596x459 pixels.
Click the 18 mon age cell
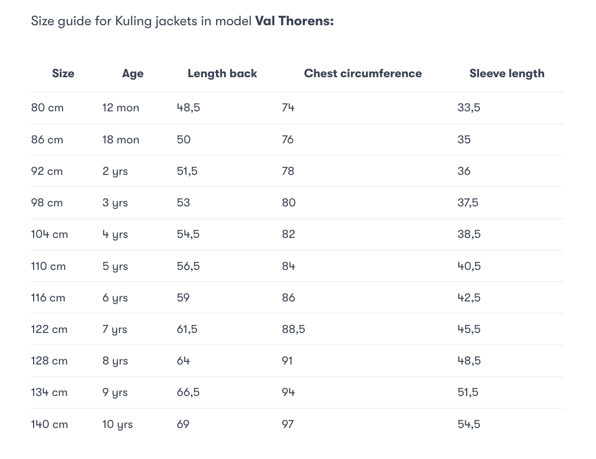(x=120, y=140)
